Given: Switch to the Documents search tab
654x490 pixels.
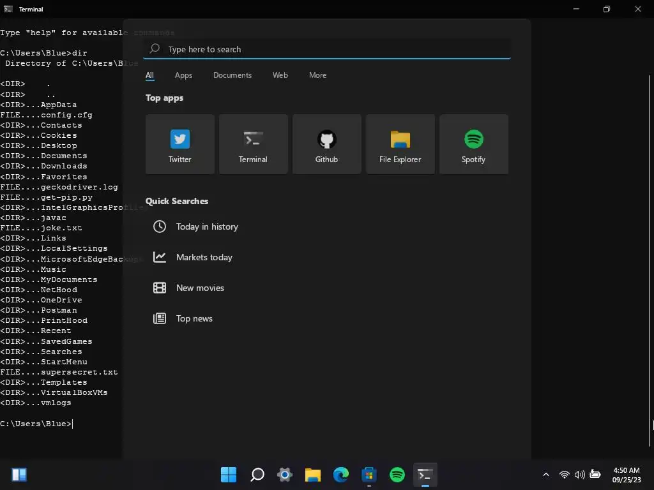Looking at the screenshot, I should (x=232, y=75).
